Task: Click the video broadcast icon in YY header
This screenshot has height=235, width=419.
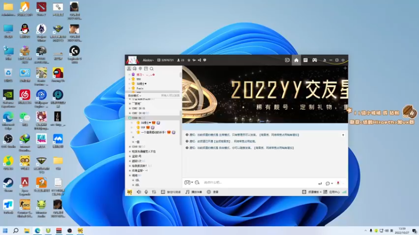Action: click(287, 60)
